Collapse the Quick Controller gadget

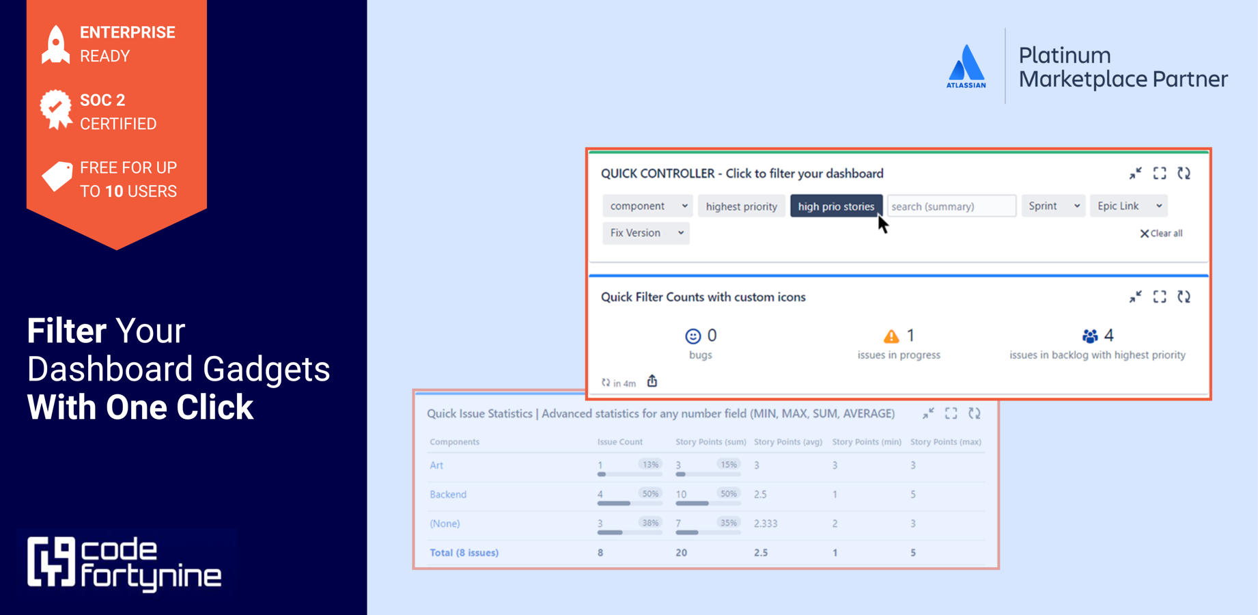(x=1135, y=174)
